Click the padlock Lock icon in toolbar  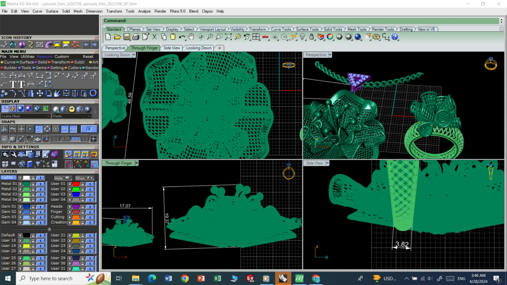[312, 37]
